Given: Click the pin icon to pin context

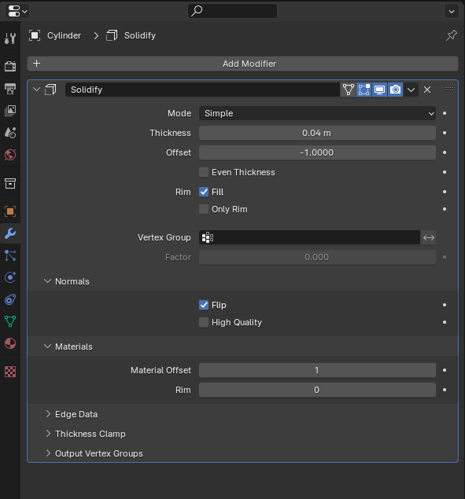Looking at the screenshot, I should [x=452, y=35].
